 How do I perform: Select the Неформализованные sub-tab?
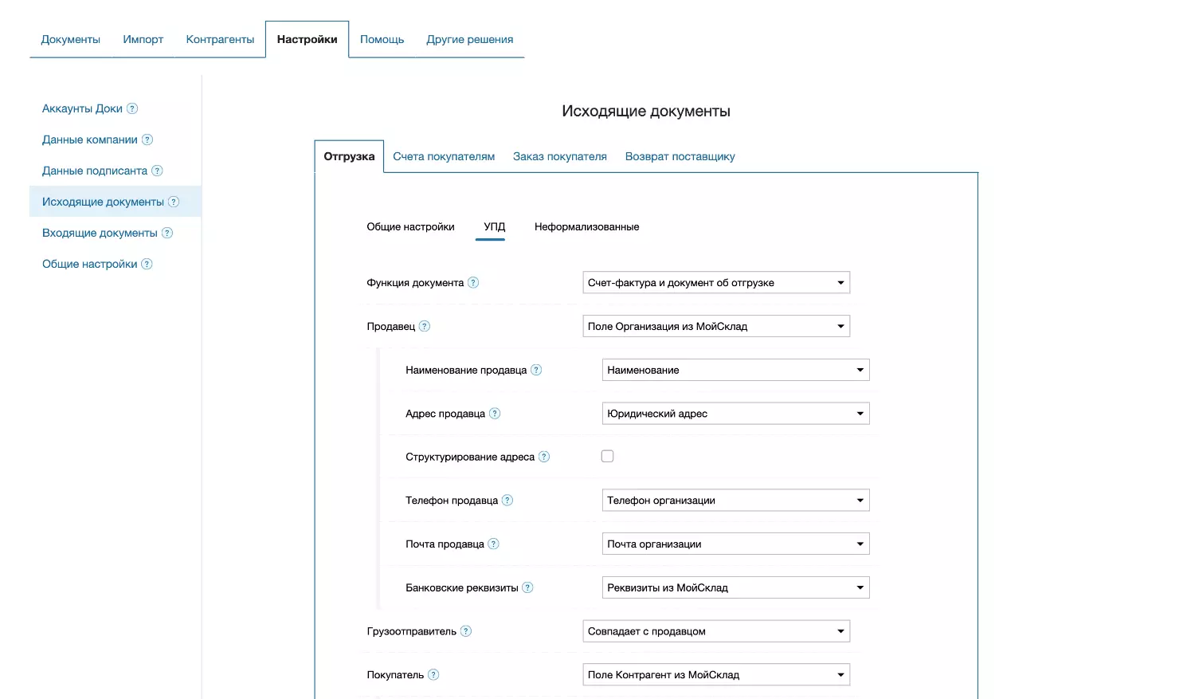586,227
